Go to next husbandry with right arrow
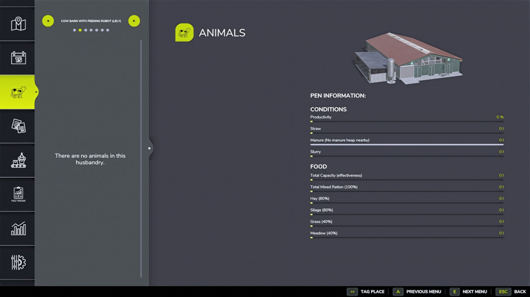The image size is (530, 297). pyautogui.click(x=134, y=21)
